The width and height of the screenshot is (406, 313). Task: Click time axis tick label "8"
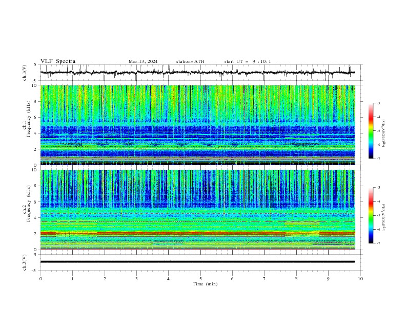tap(296, 279)
